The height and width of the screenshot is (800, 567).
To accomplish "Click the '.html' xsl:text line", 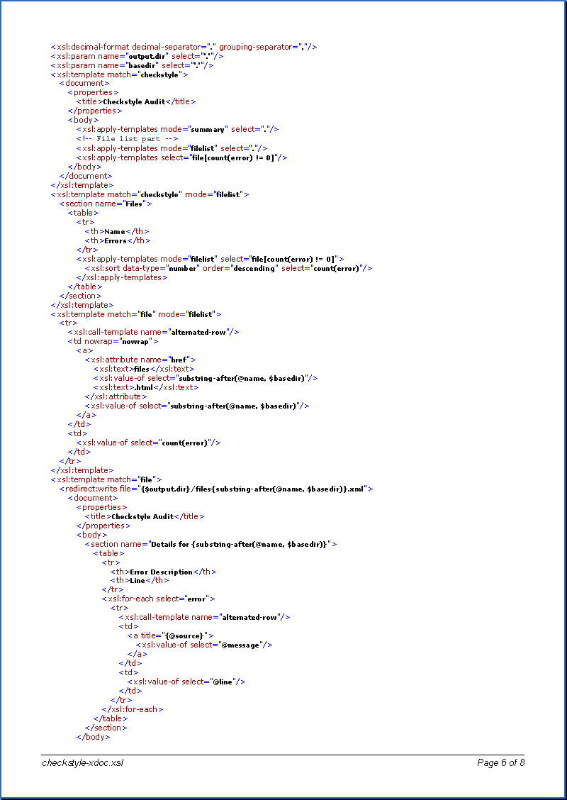I will pos(146,387).
